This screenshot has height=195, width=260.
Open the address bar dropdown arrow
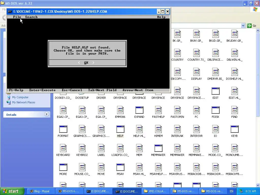243,26
